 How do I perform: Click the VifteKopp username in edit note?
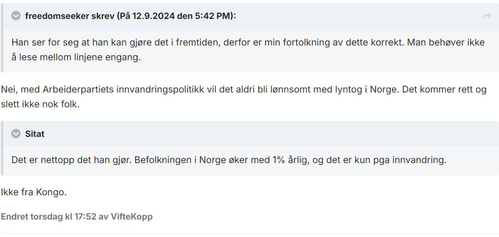(131, 217)
